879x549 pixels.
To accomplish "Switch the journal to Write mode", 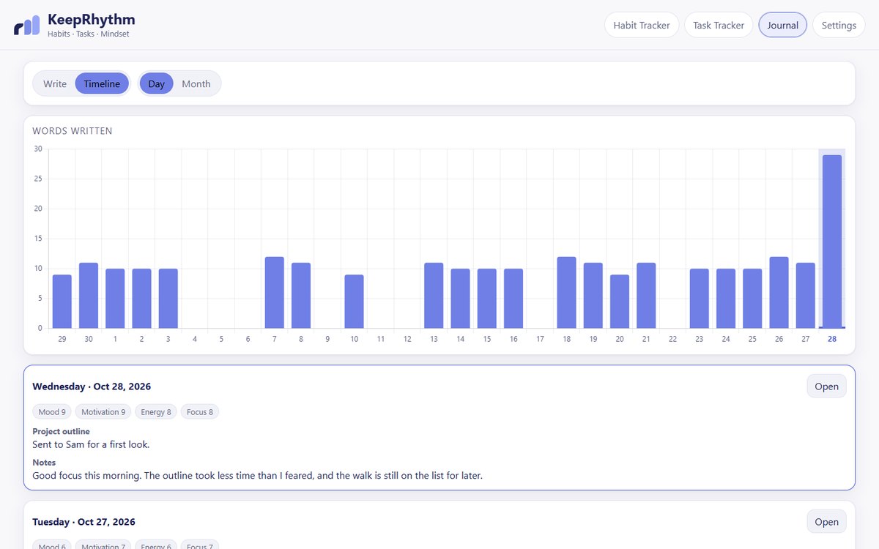I will (x=55, y=83).
